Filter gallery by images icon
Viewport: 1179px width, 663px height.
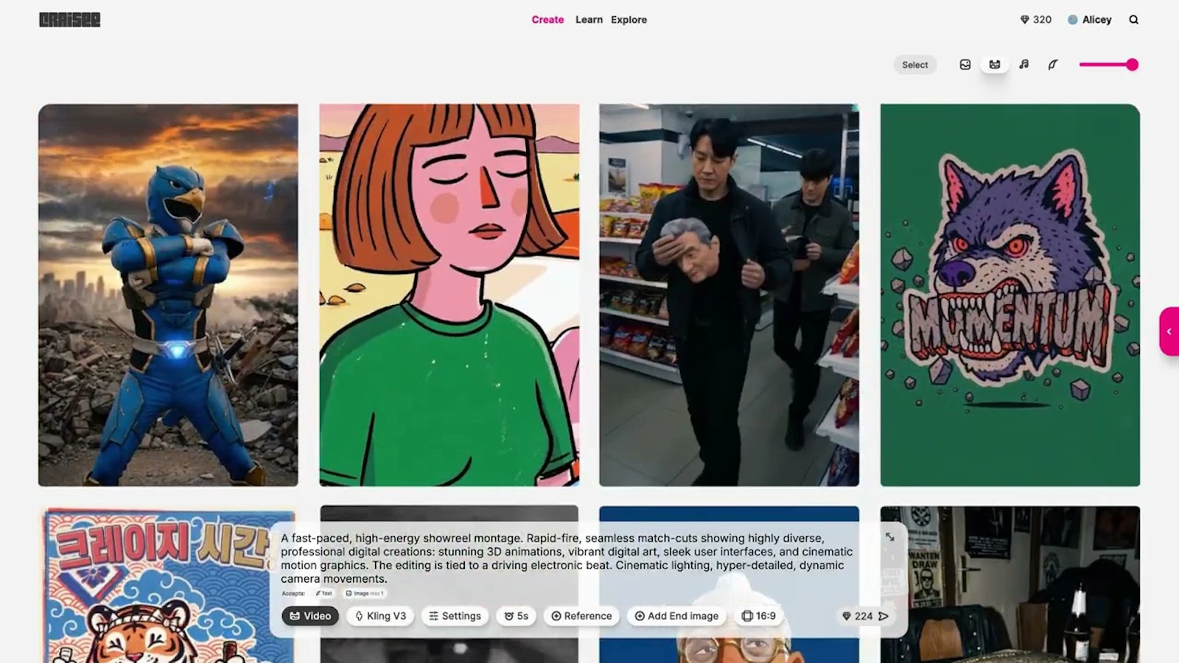tap(965, 65)
